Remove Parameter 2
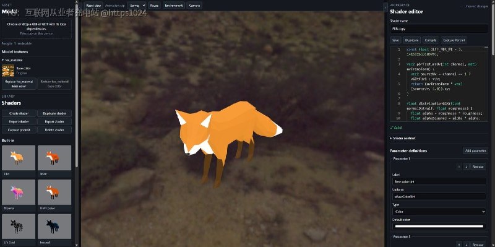This screenshot has width=495, height=247. pos(478,244)
